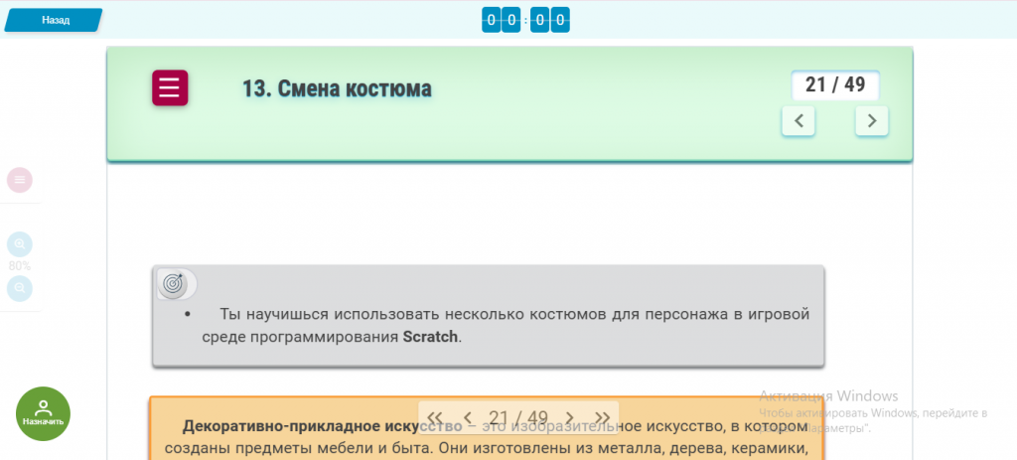The image size is (1017, 460).
Task: Click the lesson title "13. Смена костюма"
Action: (x=337, y=89)
